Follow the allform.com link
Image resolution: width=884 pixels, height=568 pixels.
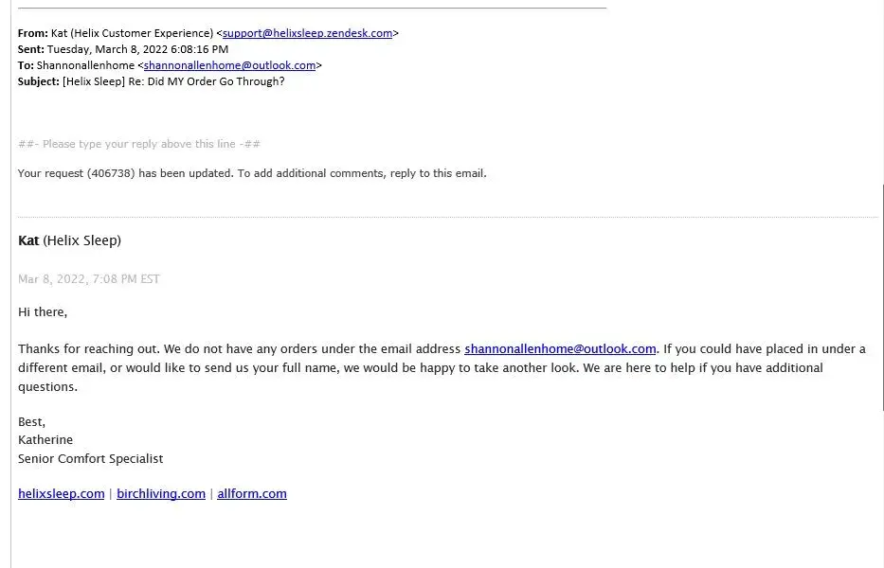pos(252,494)
